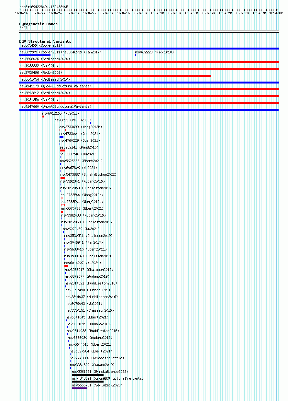Select esv2733501 (Wong2012b) label
The height and width of the screenshot is (401, 288).
(x=82, y=202)
